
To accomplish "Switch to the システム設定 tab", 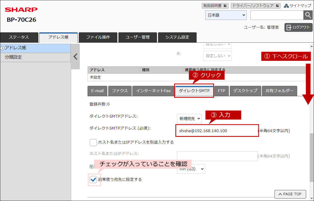I will [x=177, y=37].
